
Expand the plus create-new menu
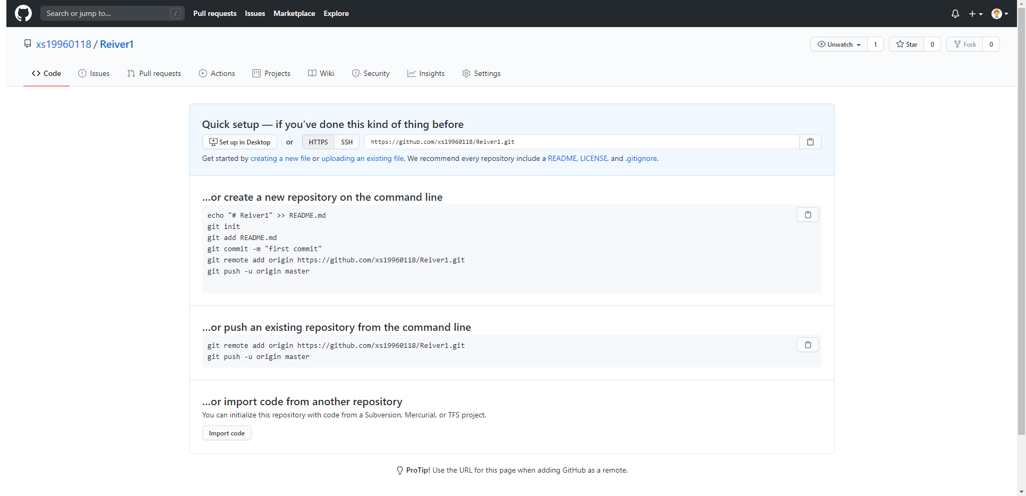(976, 14)
